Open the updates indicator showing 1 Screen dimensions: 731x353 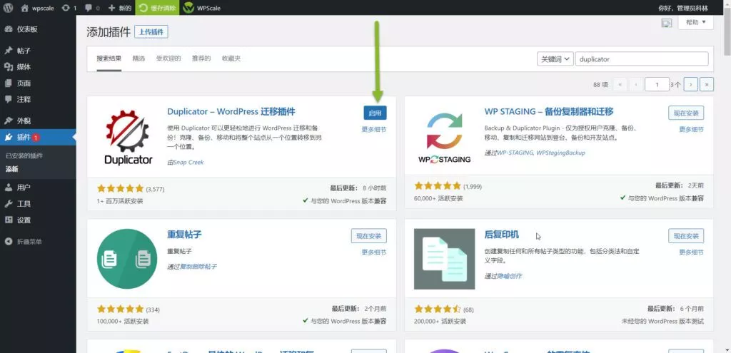click(69, 8)
